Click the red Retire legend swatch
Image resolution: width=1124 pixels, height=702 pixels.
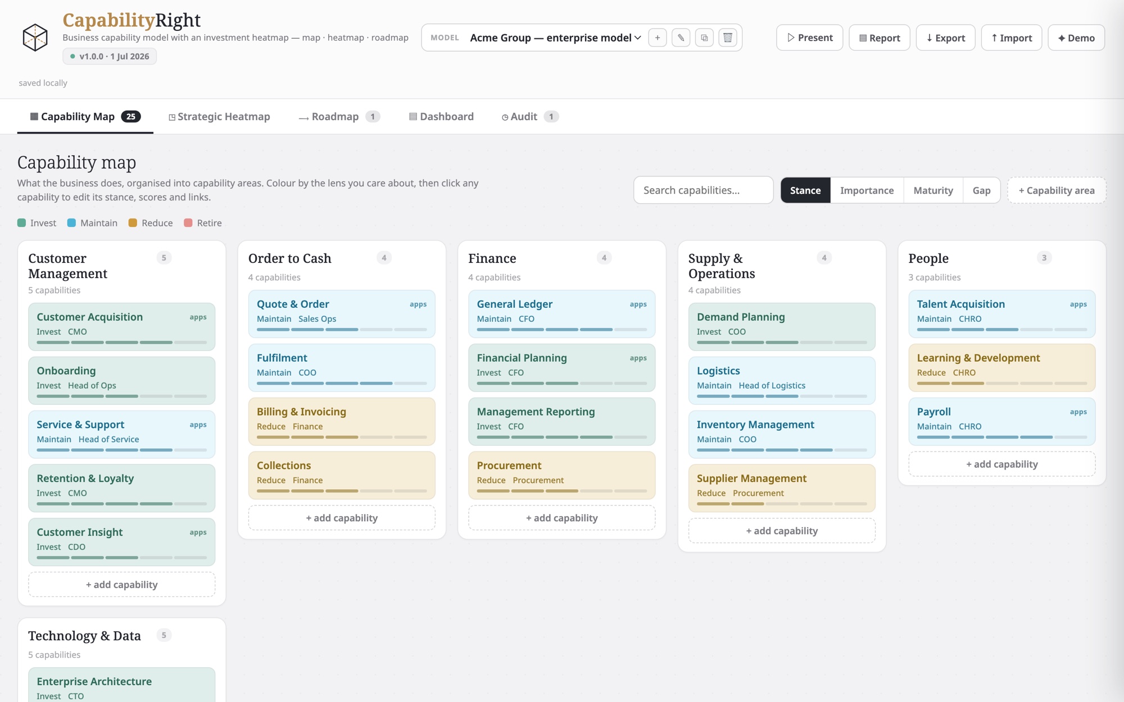tap(188, 223)
